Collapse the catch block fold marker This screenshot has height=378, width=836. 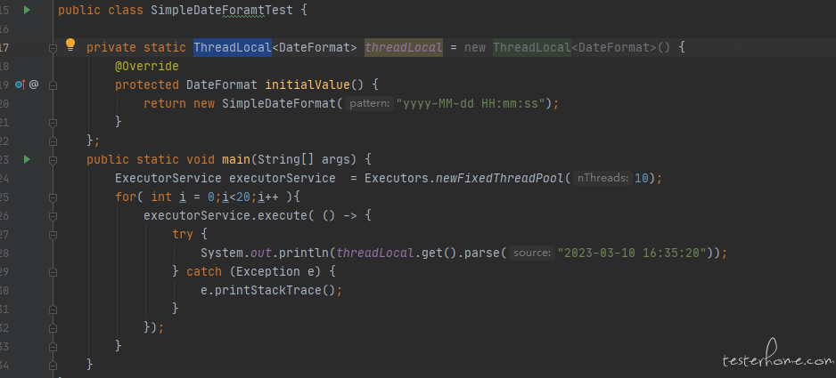tap(53, 272)
